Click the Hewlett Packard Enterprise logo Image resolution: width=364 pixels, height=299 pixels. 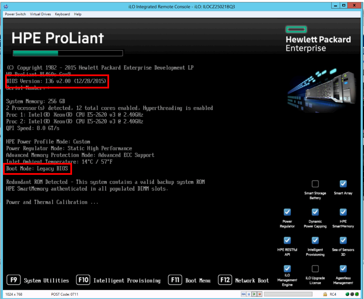[318, 39]
